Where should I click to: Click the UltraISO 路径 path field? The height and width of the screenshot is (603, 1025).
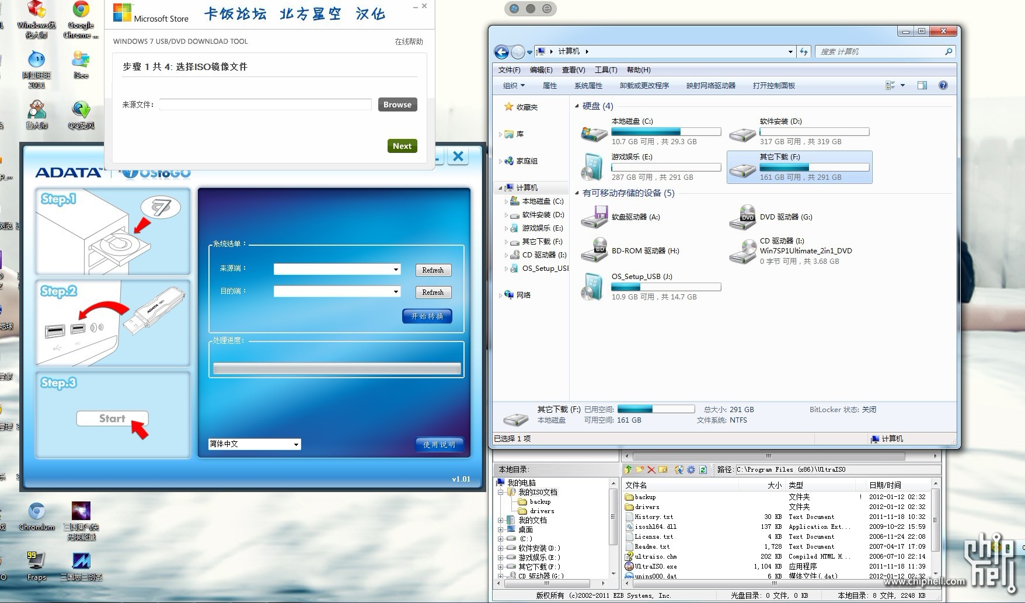coord(838,469)
